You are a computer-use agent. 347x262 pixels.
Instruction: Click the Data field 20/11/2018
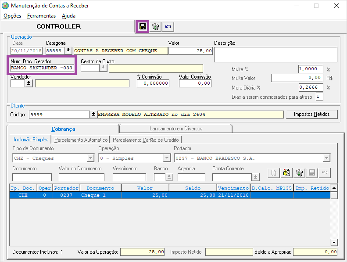tap(27, 51)
